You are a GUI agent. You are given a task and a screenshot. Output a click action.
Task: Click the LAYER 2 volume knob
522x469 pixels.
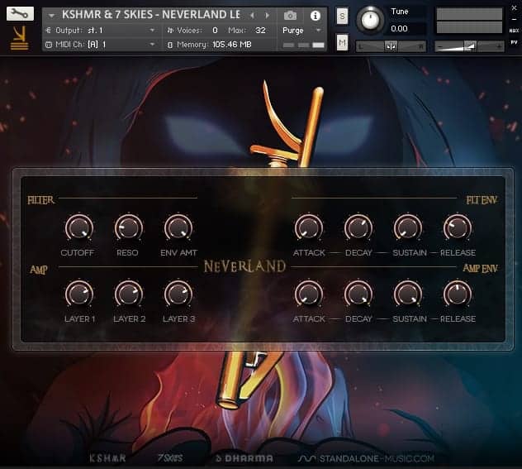[x=129, y=294]
